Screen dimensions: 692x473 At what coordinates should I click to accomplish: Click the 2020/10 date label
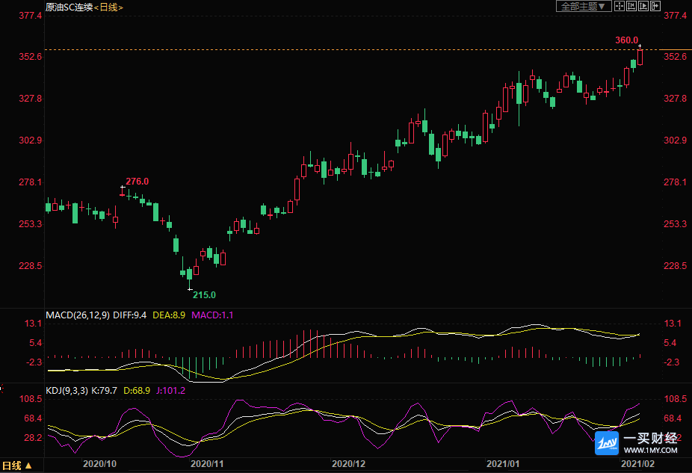99,464
